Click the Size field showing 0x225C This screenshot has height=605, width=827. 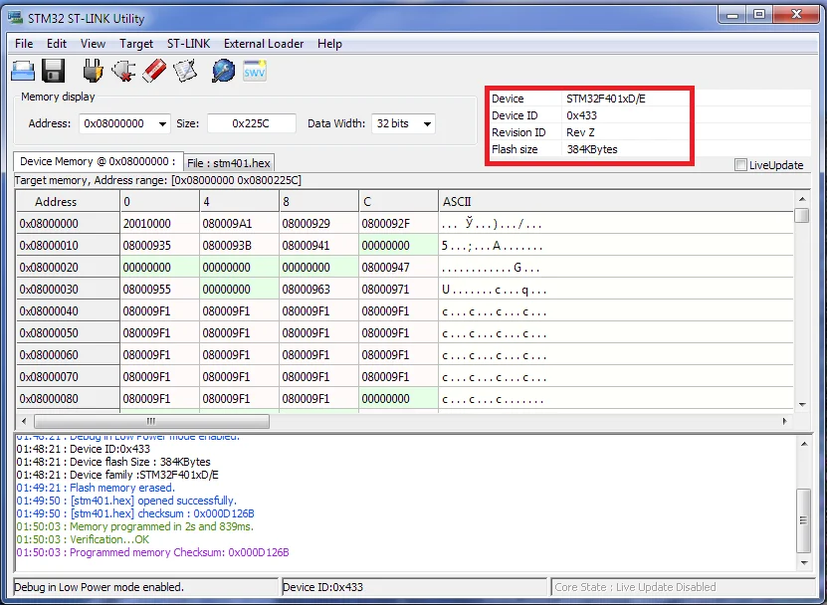pos(251,124)
